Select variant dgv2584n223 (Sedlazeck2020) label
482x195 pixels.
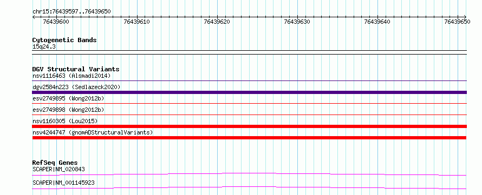pos(76,87)
